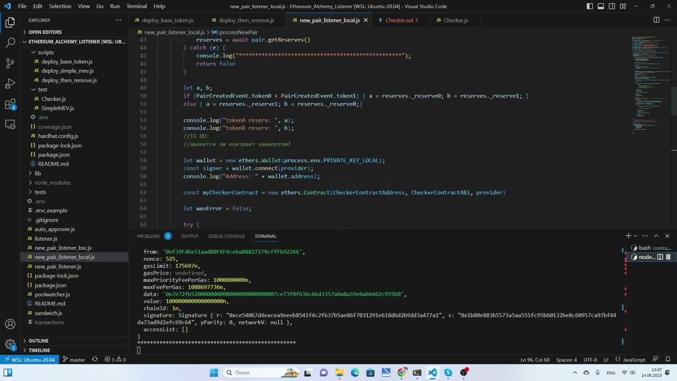Expand the Timeline section

click(x=75, y=350)
